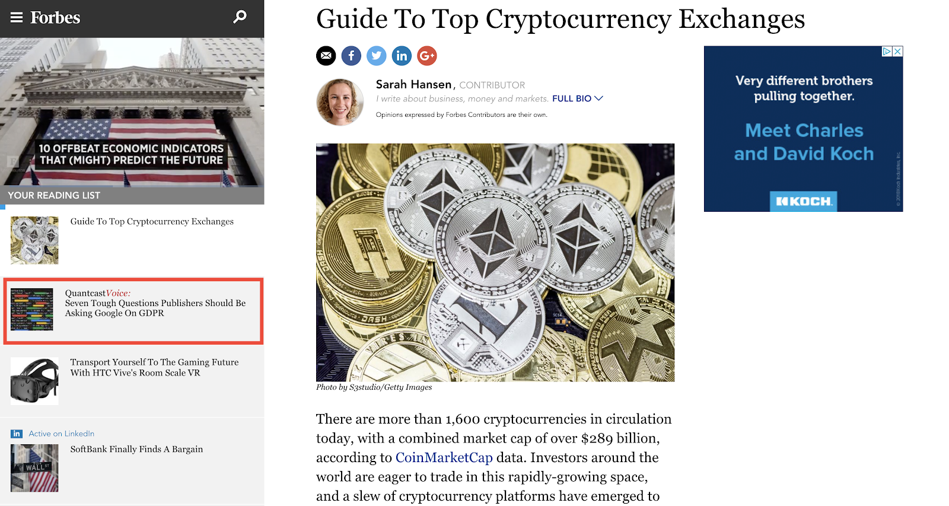Share article on Google Plus
Image resolution: width=949 pixels, height=506 pixels.
click(427, 56)
